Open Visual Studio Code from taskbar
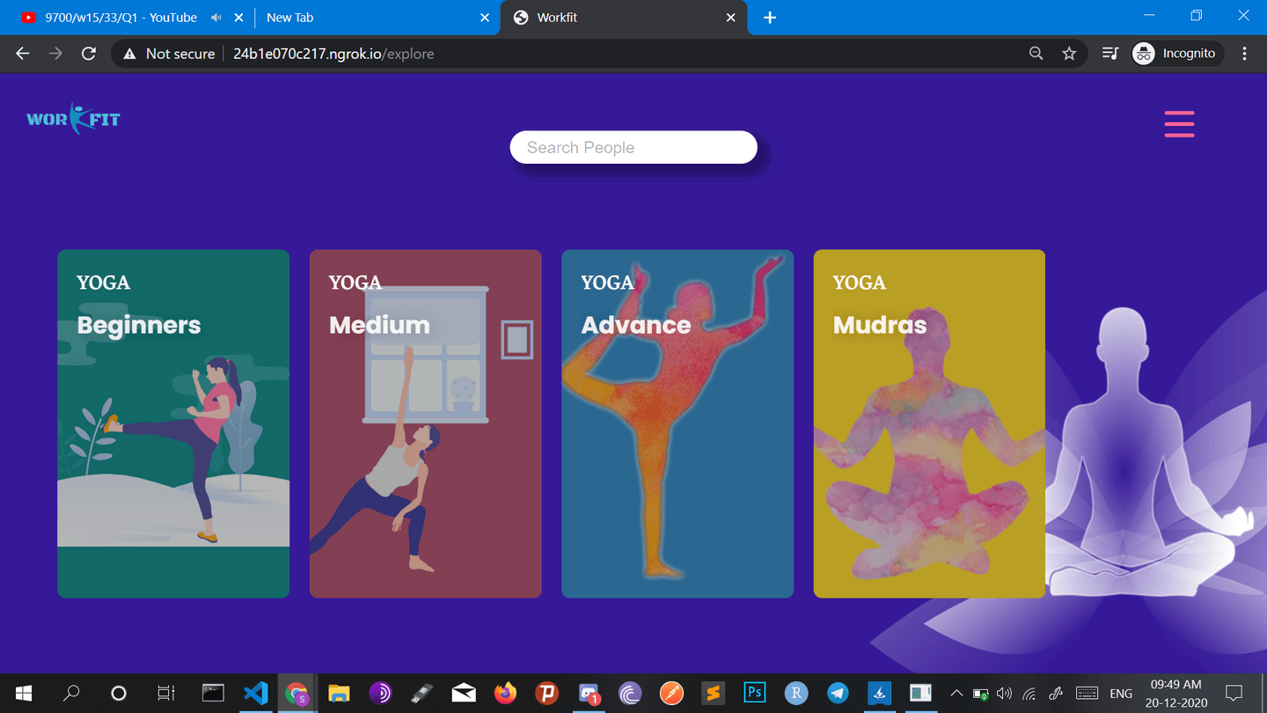The width and height of the screenshot is (1267, 713). pos(255,693)
